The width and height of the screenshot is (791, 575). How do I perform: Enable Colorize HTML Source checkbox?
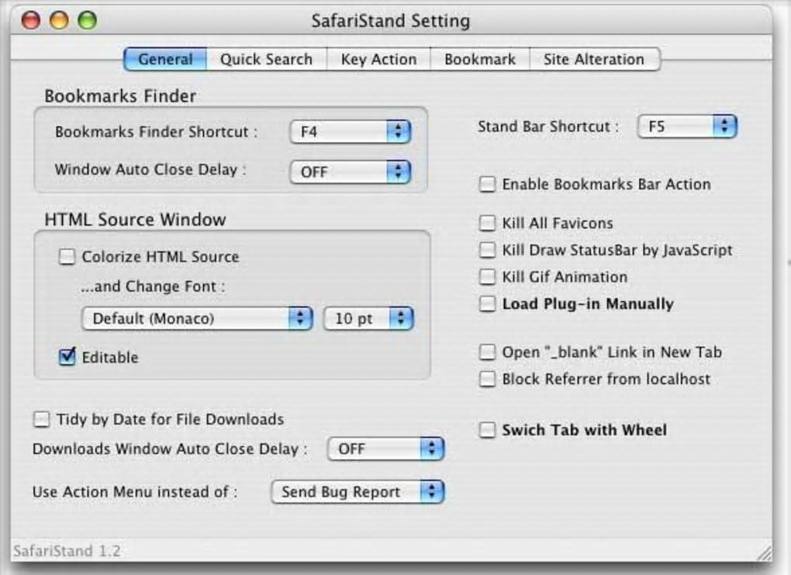pos(68,257)
